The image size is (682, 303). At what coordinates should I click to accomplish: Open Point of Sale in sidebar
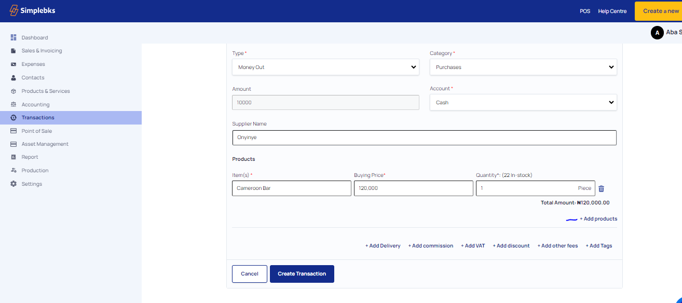click(x=36, y=131)
